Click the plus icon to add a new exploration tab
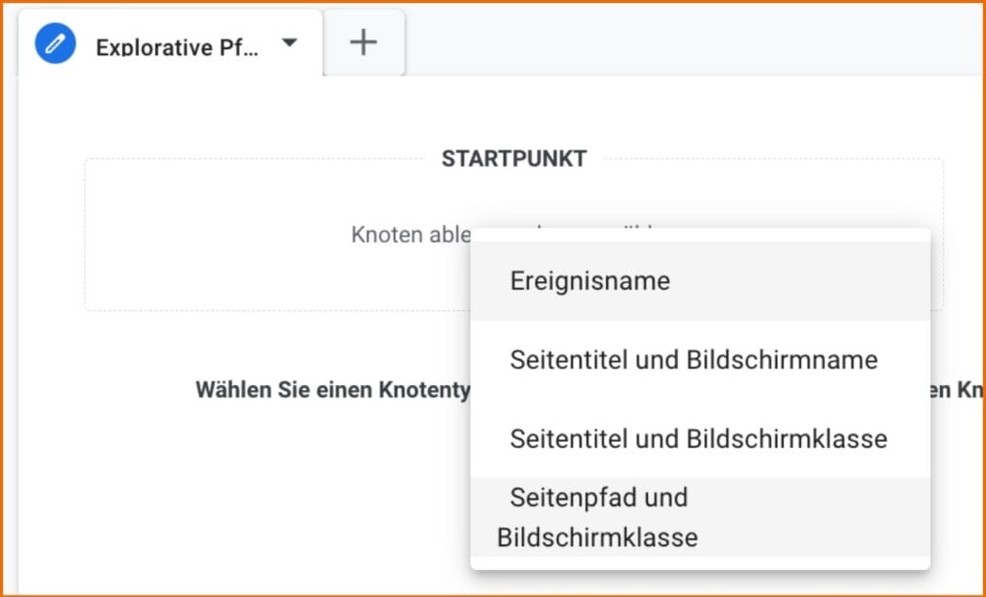The width and height of the screenshot is (986, 597). pyautogui.click(x=364, y=41)
